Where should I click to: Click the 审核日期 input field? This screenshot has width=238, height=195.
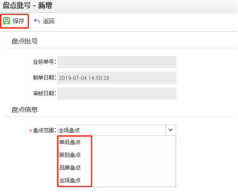(x=117, y=94)
